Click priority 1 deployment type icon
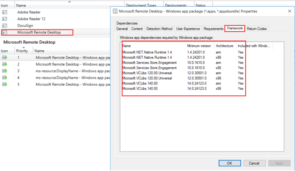The height and width of the screenshot is (171, 295). (x=5, y=57)
